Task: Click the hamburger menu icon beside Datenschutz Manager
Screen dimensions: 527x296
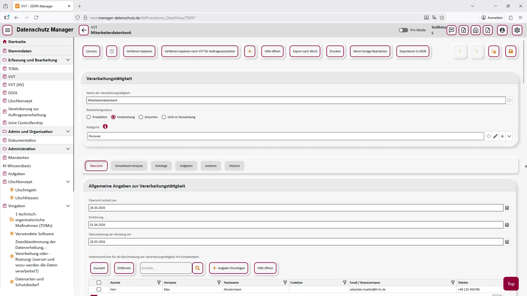Action: [x=8, y=30]
